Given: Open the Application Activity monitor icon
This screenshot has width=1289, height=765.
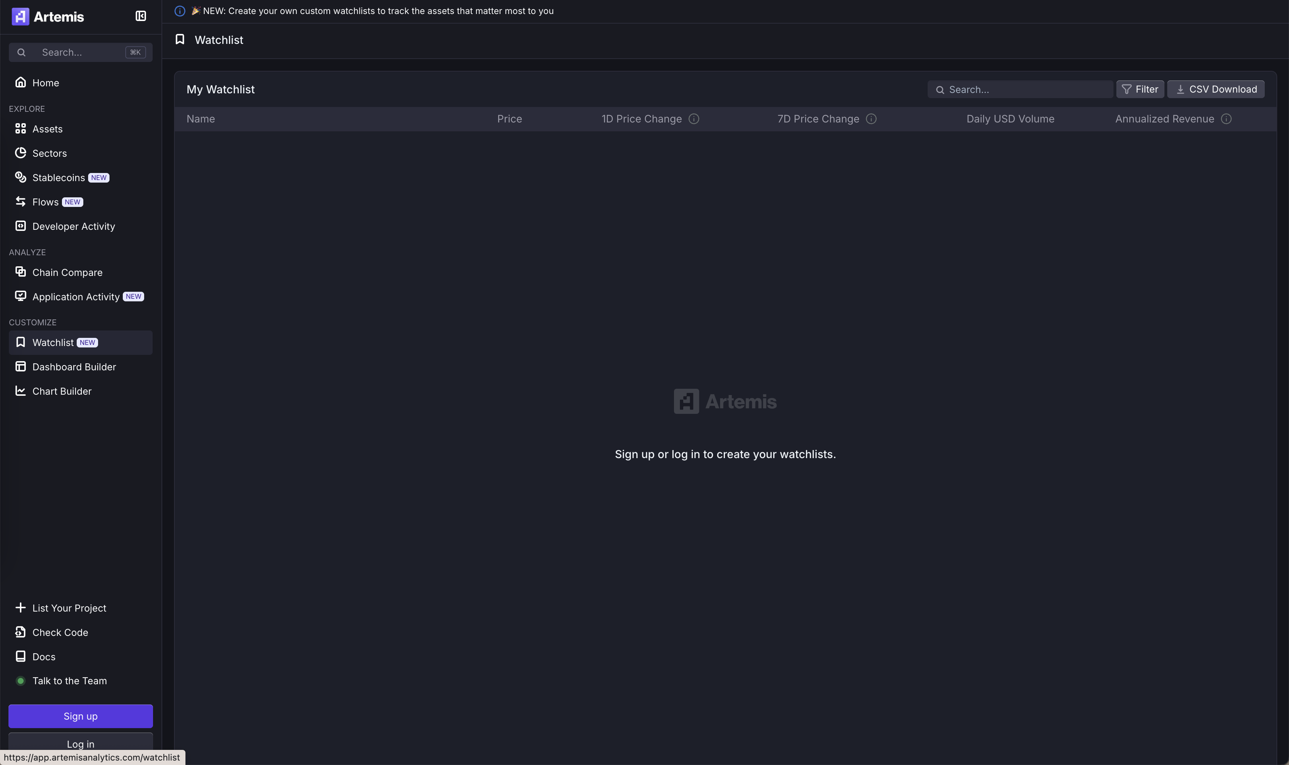Looking at the screenshot, I should pos(21,297).
